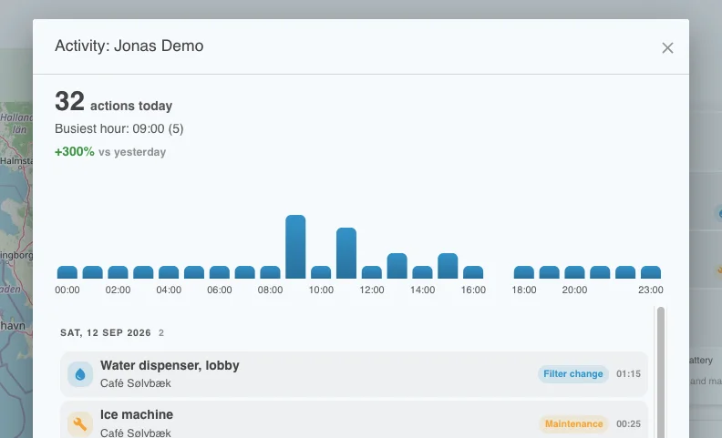Click Café Sølvbæk under Water dispenser

[135, 383]
